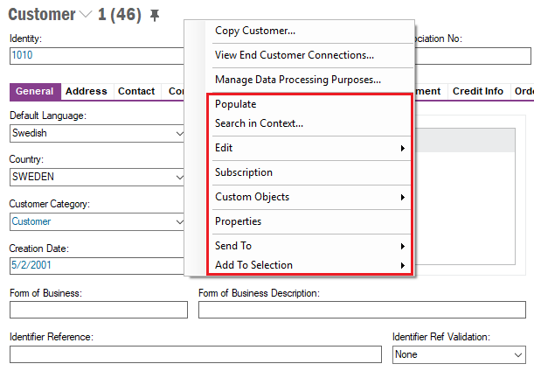Select View End Customer Connections menu item

[295, 55]
